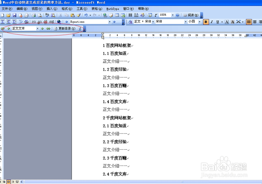Enable center alignment
This screenshot has width=262, height=184.
[x=255, y=22]
